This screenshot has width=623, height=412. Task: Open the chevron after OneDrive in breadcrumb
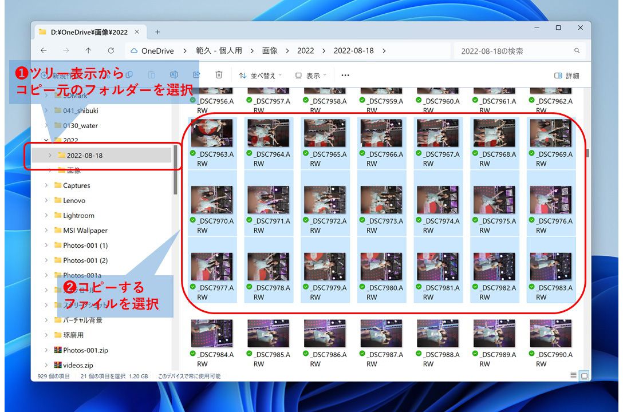185,51
